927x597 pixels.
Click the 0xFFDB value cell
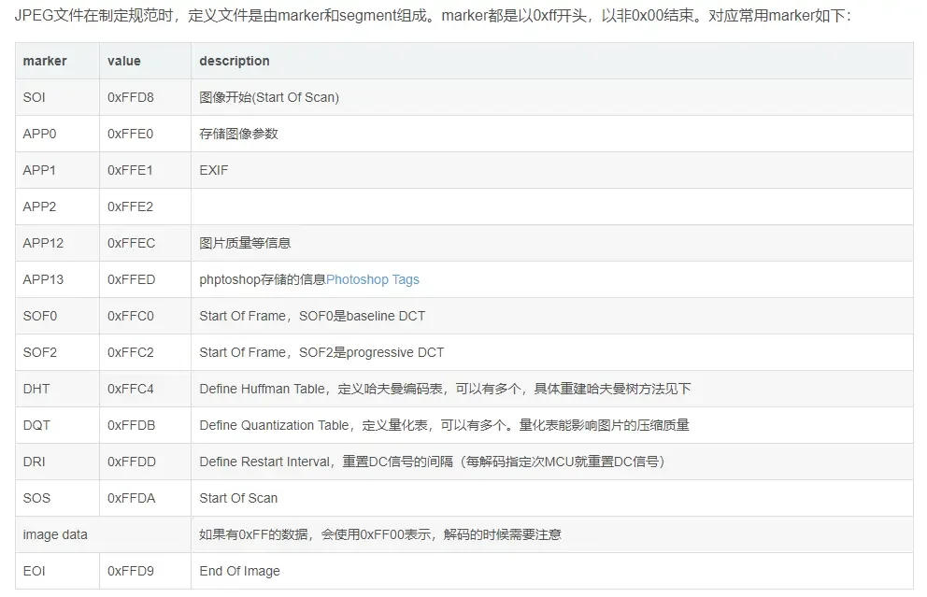click(x=146, y=426)
